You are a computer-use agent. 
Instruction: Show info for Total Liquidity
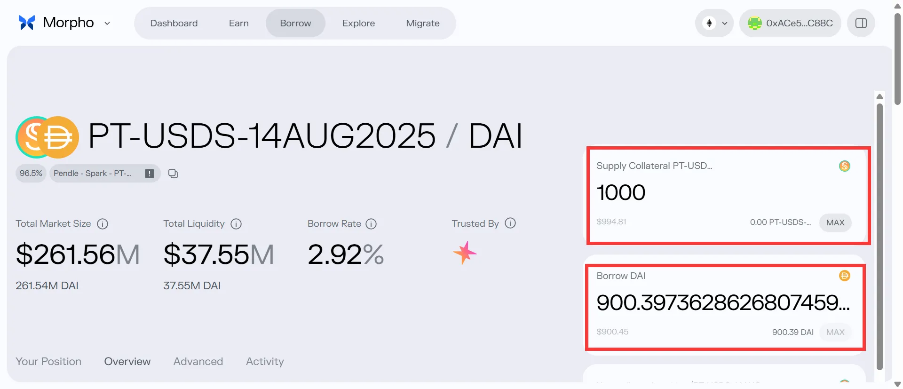(x=236, y=224)
